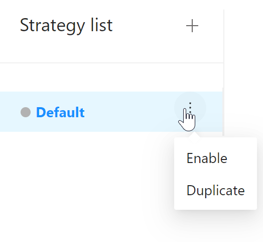Choose Duplicate in the context menu
This screenshot has height=242, width=263.
pyautogui.click(x=215, y=190)
